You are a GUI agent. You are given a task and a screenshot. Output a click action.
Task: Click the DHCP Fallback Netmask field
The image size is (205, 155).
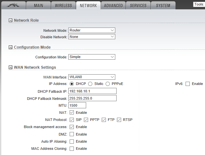click(x=92, y=98)
